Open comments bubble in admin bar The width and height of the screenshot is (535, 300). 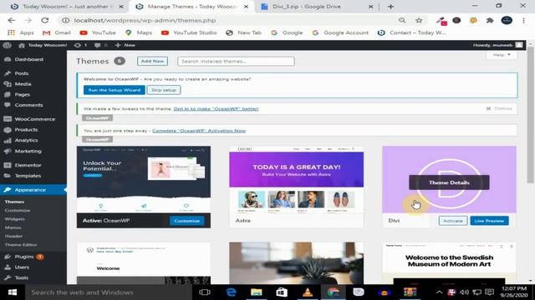(x=100, y=45)
